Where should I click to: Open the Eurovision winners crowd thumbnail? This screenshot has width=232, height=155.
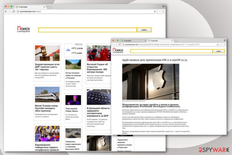(x=47, y=134)
